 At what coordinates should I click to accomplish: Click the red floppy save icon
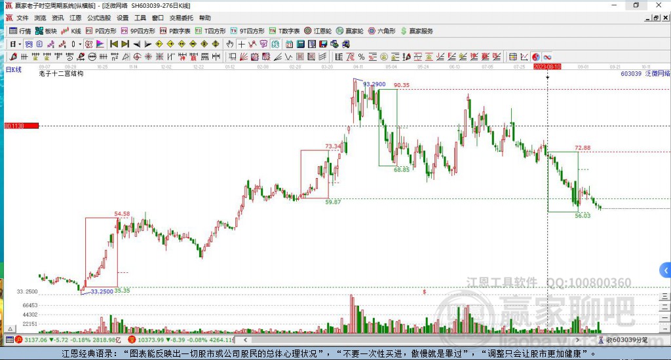click(323, 44)
